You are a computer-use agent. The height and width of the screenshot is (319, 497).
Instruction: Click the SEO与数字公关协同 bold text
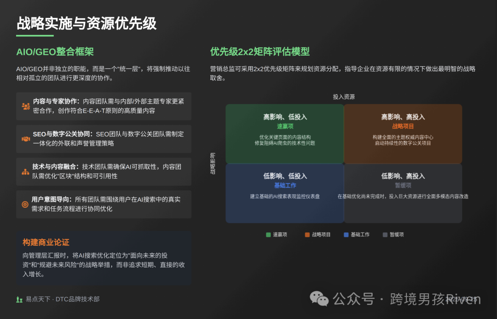(63, 134)
